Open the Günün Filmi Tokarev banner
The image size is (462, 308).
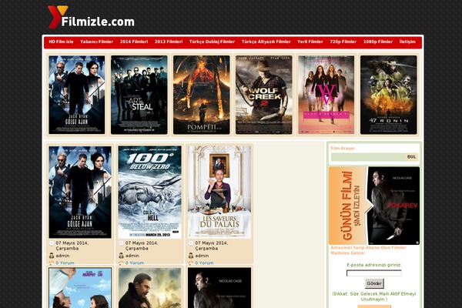[374, 206]
